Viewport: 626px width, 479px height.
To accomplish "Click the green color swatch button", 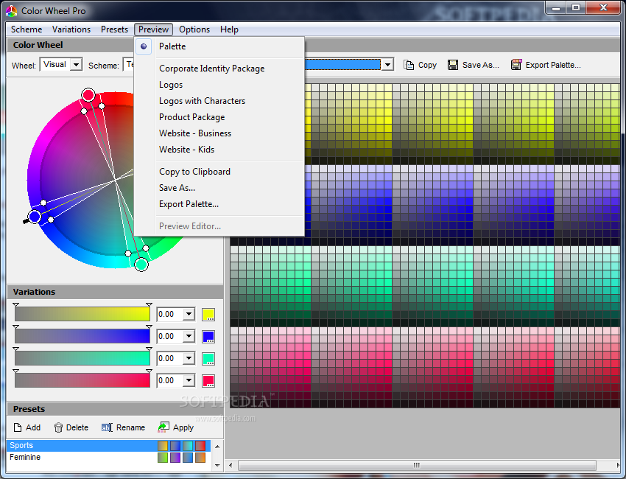I will (208, 358).
